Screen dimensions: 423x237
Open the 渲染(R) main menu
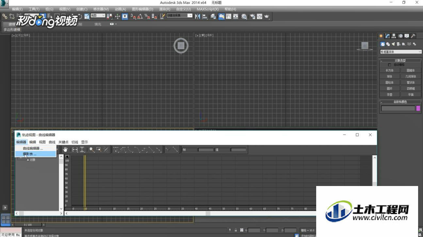point(165,9)
